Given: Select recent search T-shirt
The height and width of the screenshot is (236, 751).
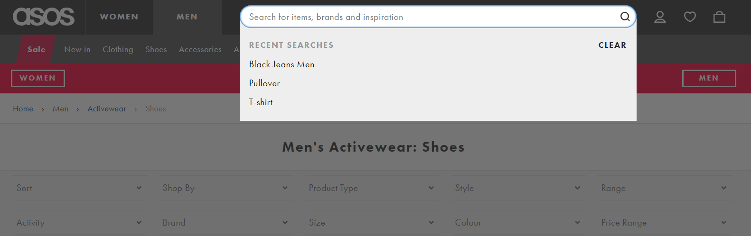Looking at the screenshot, I should [x=261, y=102].
